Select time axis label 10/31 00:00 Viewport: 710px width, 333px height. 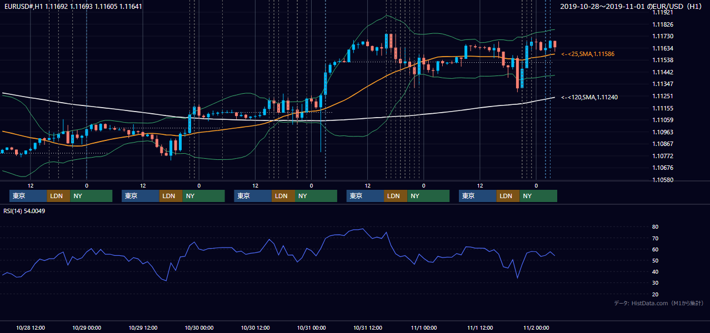coord(311,327)
